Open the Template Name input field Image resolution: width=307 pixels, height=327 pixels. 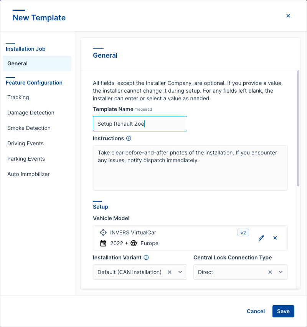(140, 123)
